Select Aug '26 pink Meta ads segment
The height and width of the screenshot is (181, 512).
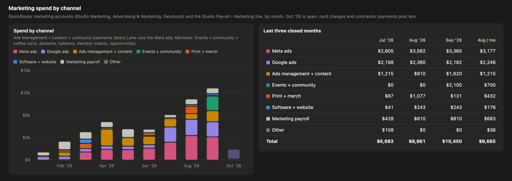coord(191,148)
